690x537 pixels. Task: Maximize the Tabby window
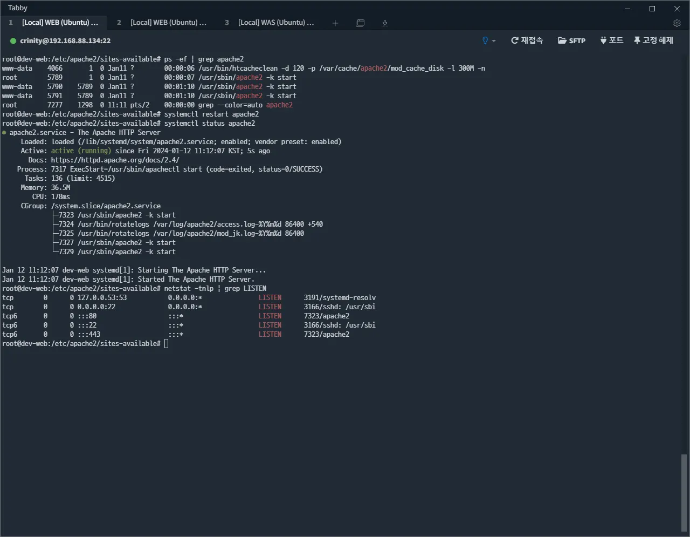point(652,9)
